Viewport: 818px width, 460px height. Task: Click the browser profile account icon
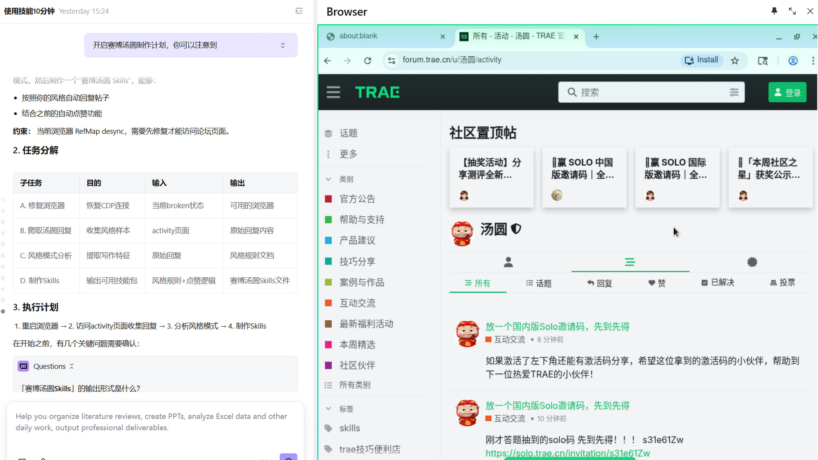[x=793, y=60]
